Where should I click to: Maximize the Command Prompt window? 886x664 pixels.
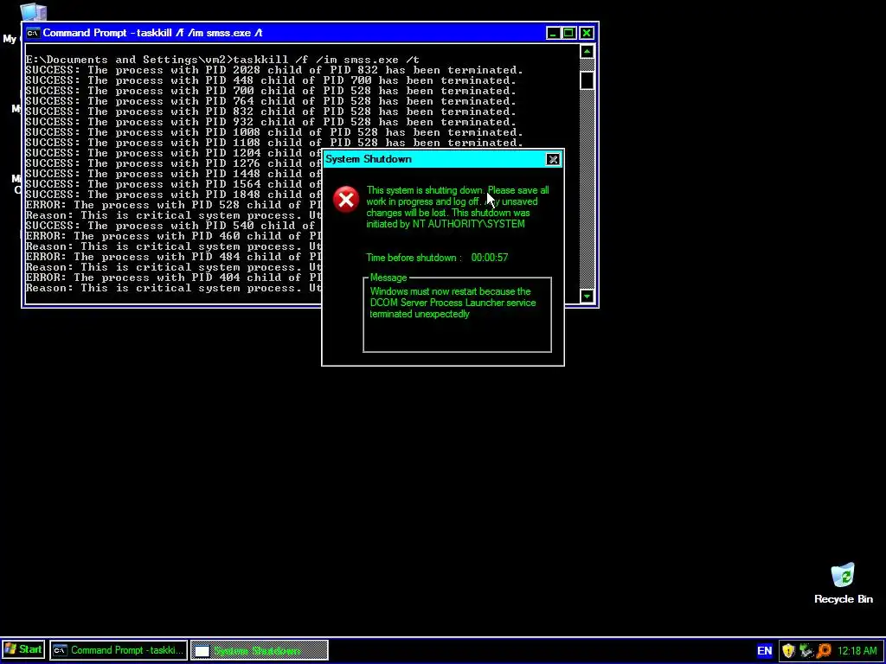(x=569, y=33)
